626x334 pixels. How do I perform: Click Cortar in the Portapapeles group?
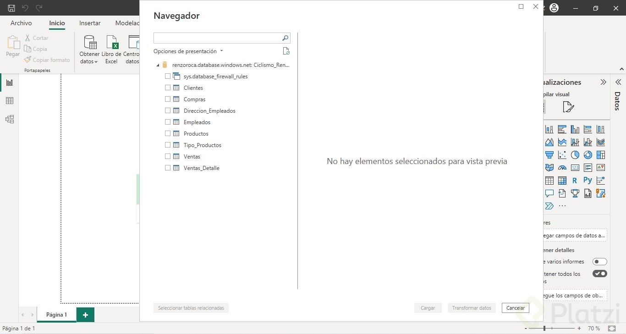point(36,38)
